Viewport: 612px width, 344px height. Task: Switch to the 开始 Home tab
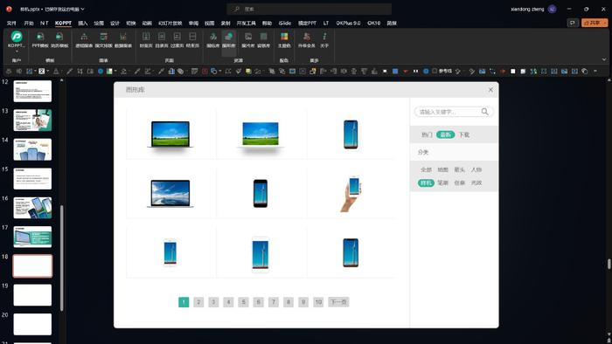point(29,23)
